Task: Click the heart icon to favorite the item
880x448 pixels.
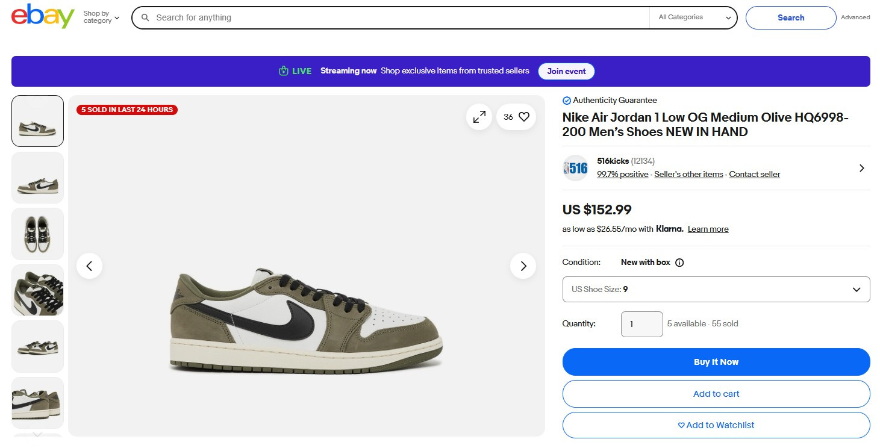Action: (524, 117)
